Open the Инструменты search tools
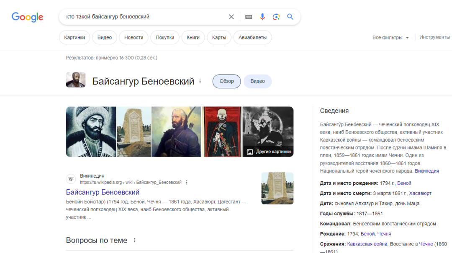This screenshot has height=253, width=452. point(434,37)
